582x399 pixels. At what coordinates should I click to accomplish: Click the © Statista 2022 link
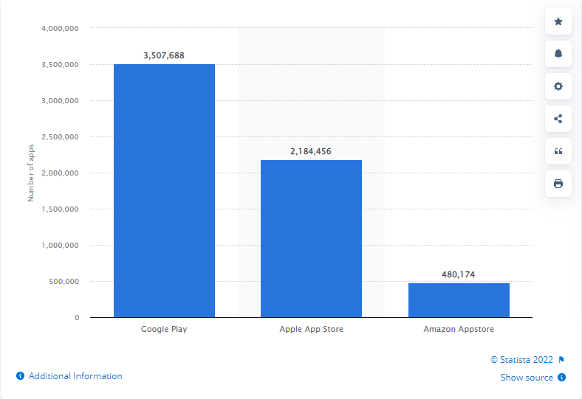522,360
